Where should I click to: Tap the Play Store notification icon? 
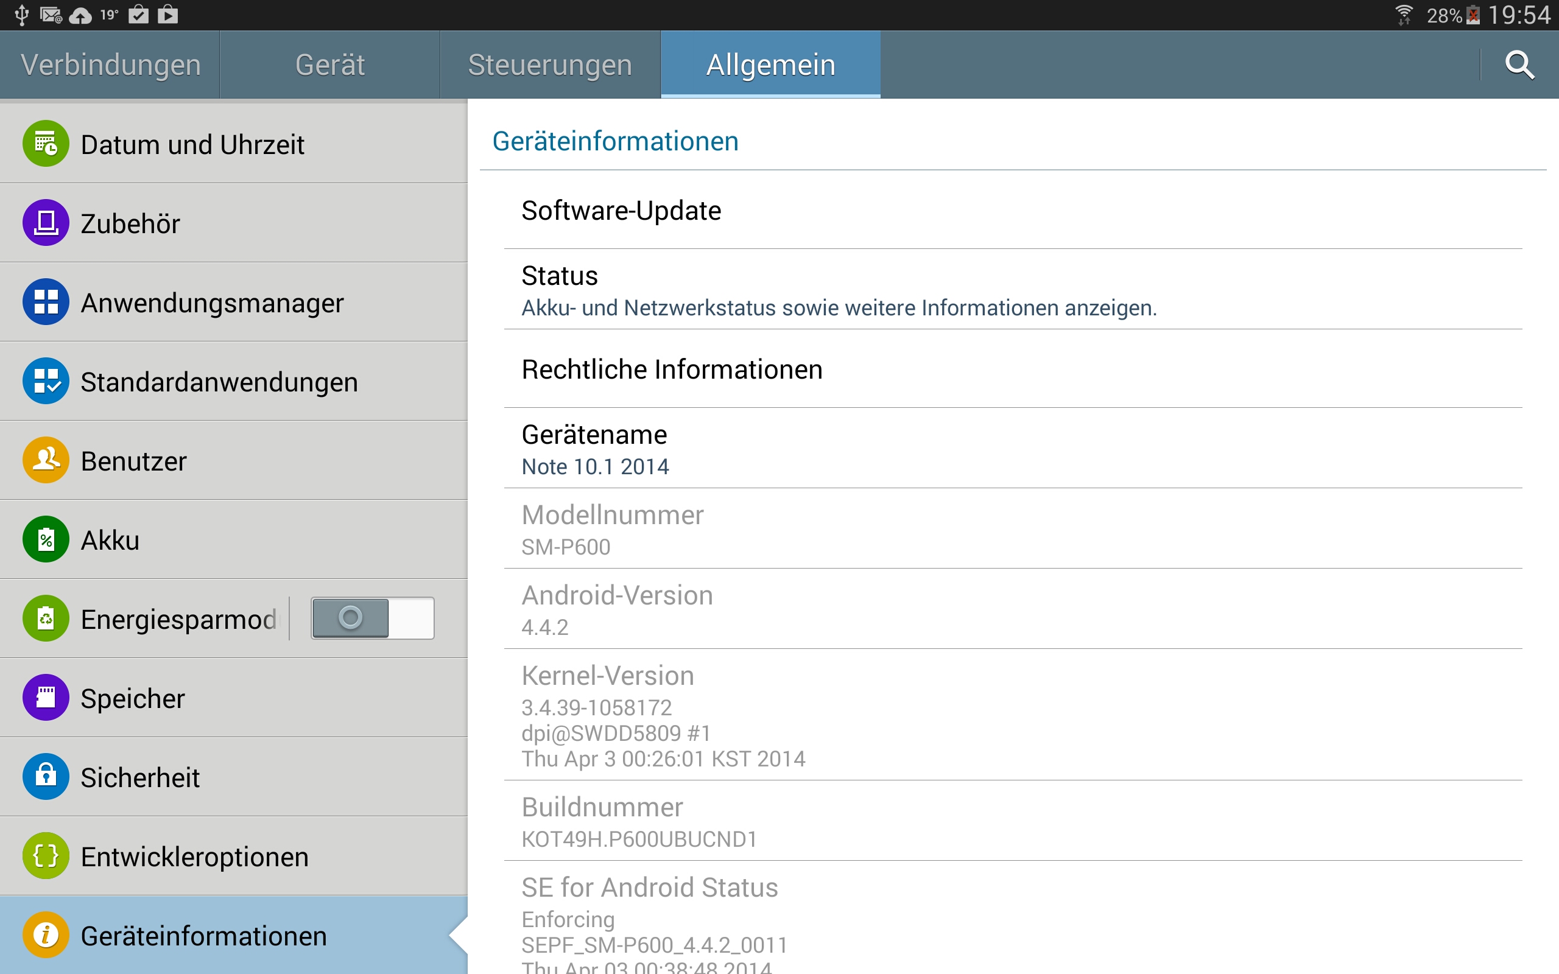[x=168, y=14]
